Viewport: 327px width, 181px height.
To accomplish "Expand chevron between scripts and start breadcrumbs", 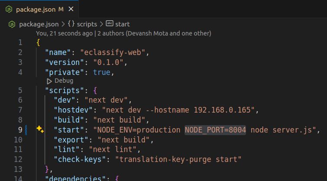I will click(x=102, y=24).
